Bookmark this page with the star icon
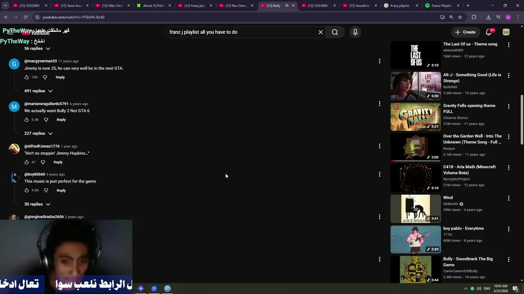 click(x=460, y=17)
